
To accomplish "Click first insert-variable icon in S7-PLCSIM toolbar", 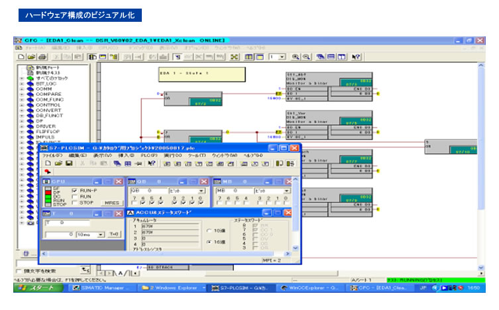I will [167, 164].
